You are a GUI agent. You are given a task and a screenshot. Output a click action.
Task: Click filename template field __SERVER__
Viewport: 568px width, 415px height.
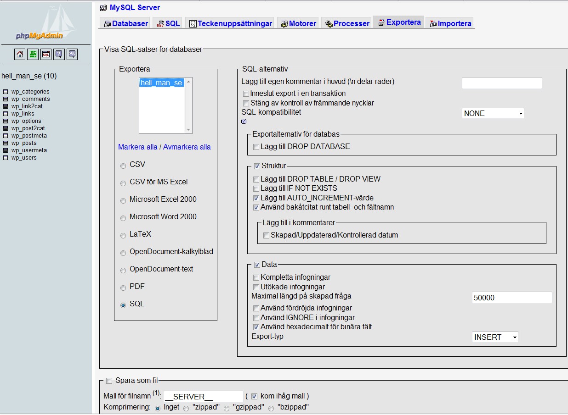click(203, 397)
